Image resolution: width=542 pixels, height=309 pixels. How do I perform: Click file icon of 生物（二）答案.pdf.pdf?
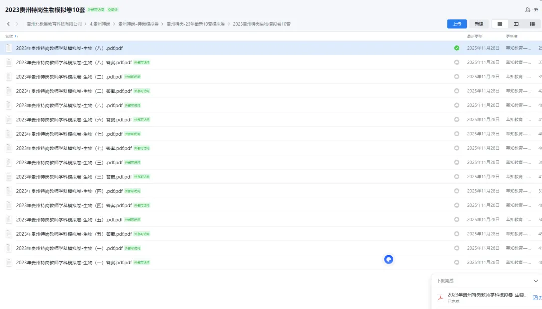coord(9,91)
